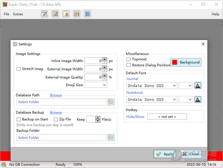Click the '100%' zoom status text

pos(78,164)
